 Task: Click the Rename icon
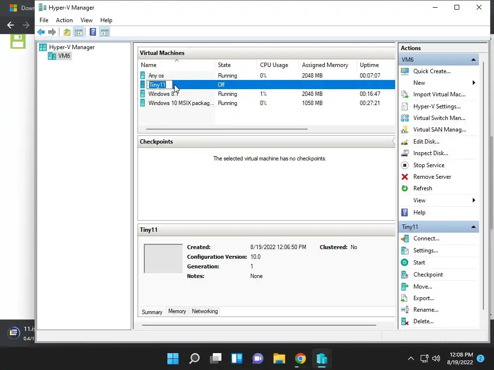(405, 310)
